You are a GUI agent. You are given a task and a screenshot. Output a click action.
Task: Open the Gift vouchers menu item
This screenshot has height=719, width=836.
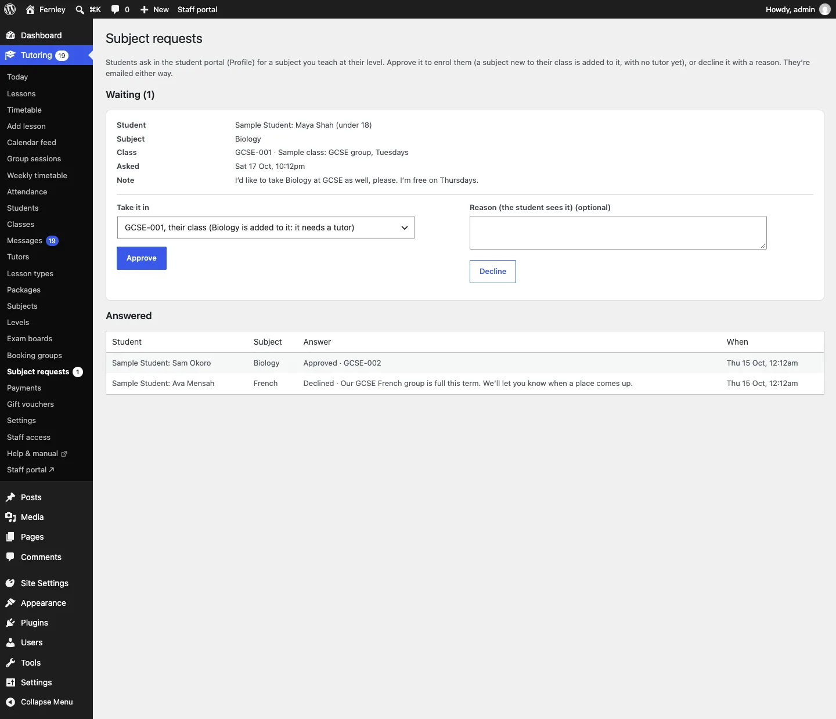30,404
